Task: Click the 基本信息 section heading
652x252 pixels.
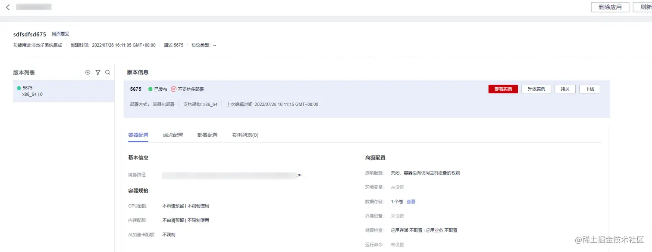Action: pos(138,158)
